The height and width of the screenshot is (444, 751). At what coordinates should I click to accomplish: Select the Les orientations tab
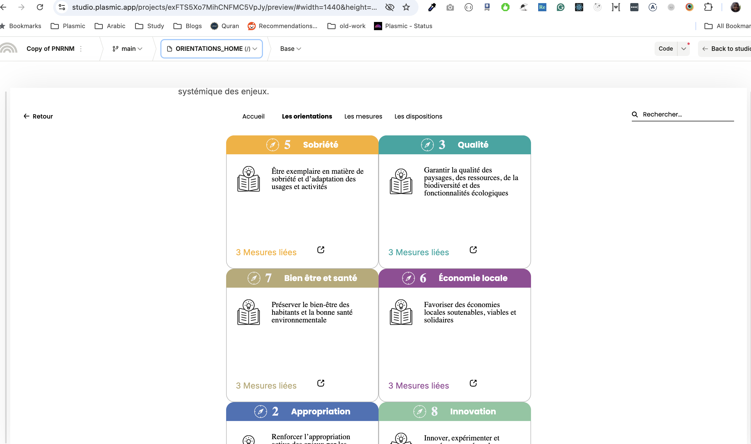pyautogui.click(x=307, y=116)
